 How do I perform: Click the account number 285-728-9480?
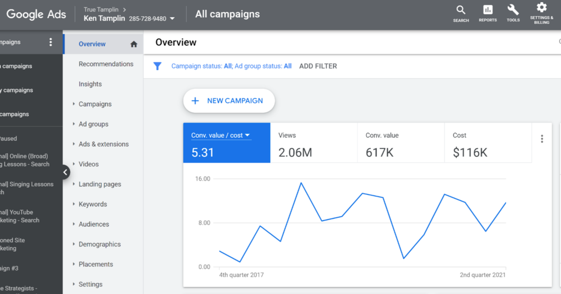147,19
